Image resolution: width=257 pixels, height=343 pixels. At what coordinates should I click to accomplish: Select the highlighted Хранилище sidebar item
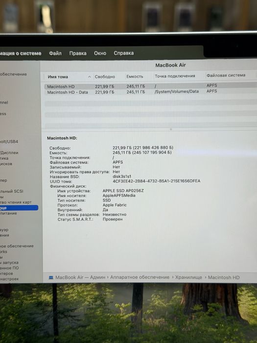pyautogui.click(x=19, y=208)
